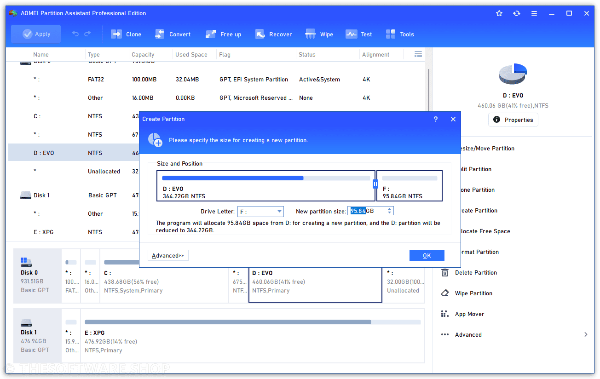The height and width of the screenshot is (379, 600).
Task: Click the column settings list icon
Action: 418,54
